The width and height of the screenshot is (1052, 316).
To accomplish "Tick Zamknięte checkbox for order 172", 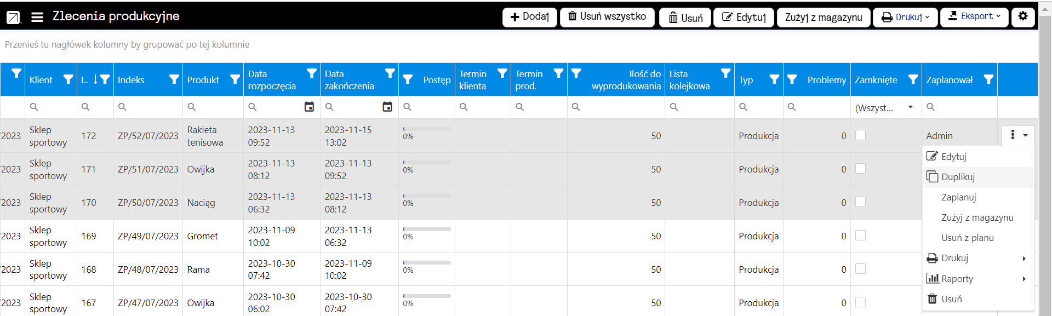I will tap(861, 135).
